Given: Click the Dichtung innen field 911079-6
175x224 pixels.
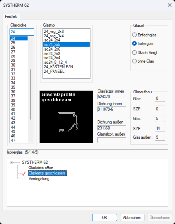Looking at the screenshot, I should (112, 109).
